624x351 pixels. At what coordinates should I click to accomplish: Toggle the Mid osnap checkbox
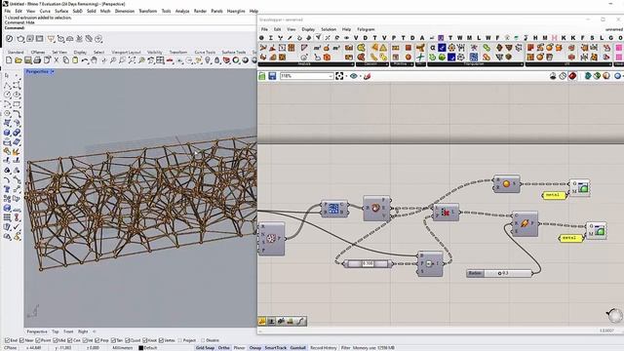[56, 340]
